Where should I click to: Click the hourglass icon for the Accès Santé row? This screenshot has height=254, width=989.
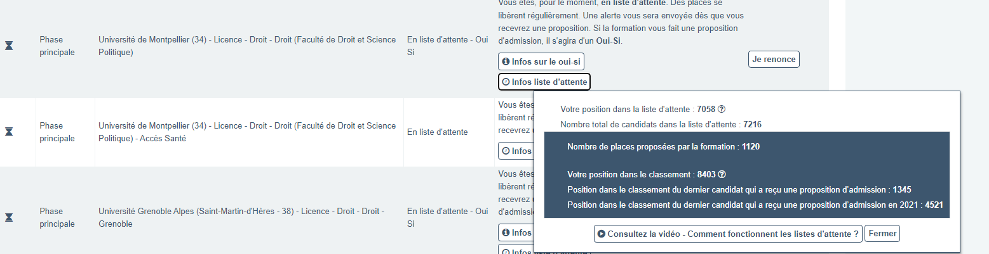[9, 132]
